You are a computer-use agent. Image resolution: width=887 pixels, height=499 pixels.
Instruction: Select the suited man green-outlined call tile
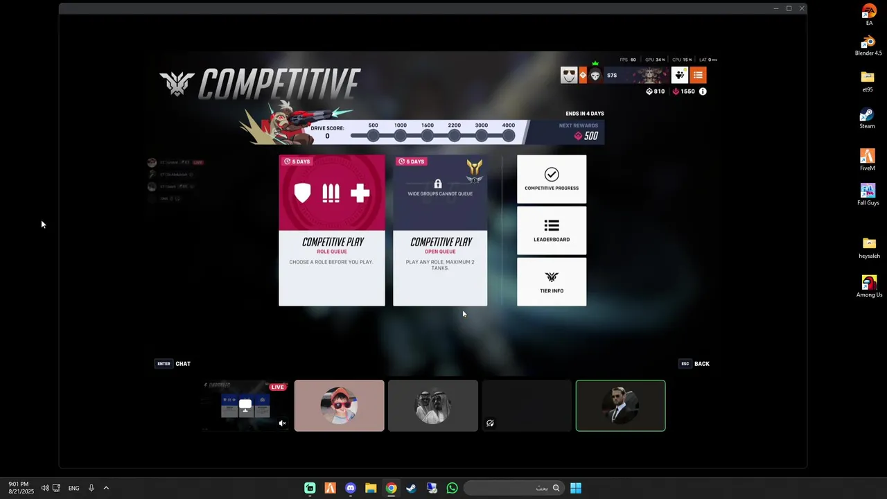(621, 405)
